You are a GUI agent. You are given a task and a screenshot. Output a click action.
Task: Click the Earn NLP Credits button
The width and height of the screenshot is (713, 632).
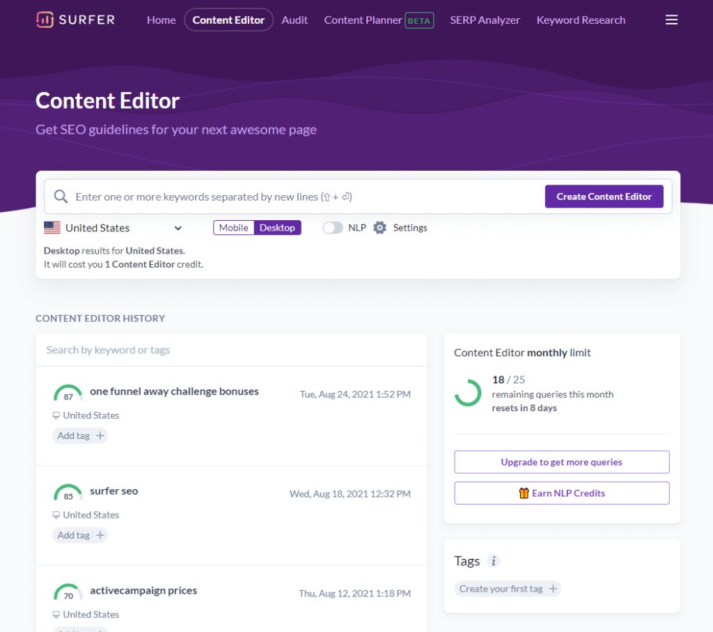tap(562, 493)
